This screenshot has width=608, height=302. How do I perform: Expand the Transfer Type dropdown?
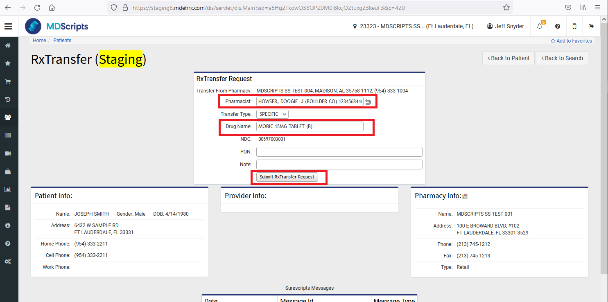272,114
